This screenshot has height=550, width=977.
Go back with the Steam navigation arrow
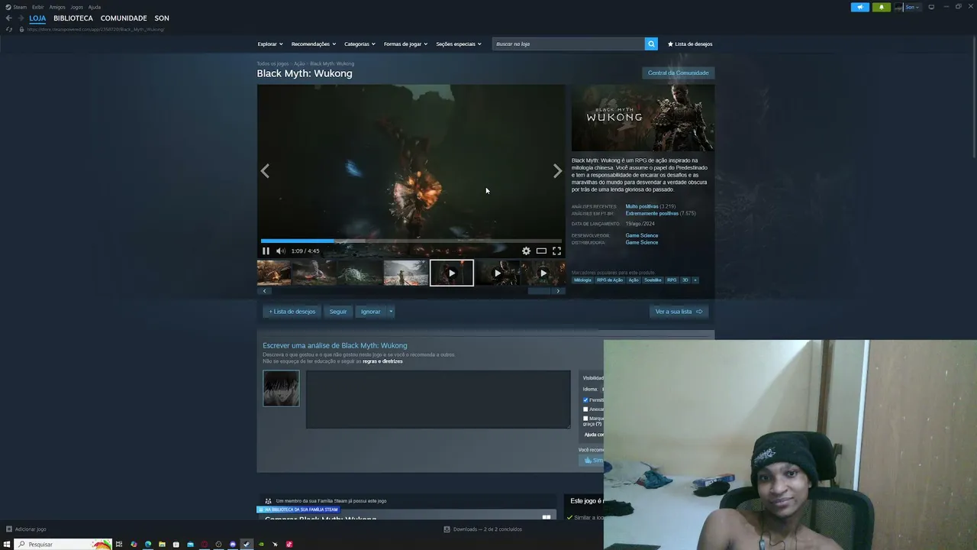(x=8, y=18)
